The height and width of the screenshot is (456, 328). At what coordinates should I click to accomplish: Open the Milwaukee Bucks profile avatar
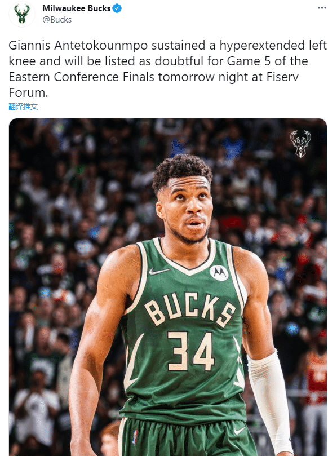pyautogui.click(x=22, y=14)
